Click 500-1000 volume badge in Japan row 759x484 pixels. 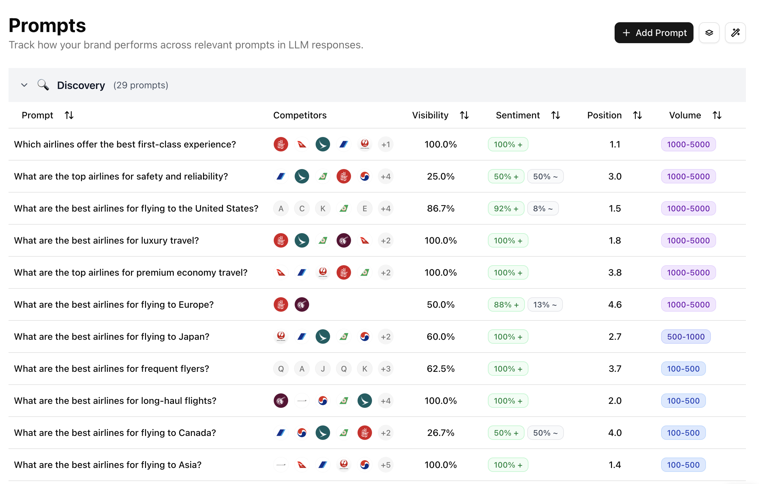pos(686,337)
